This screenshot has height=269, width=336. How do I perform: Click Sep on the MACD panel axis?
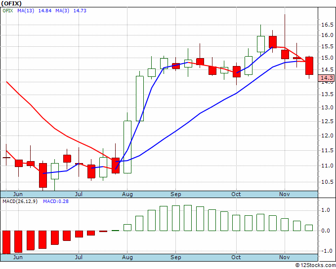click(176, 257)
